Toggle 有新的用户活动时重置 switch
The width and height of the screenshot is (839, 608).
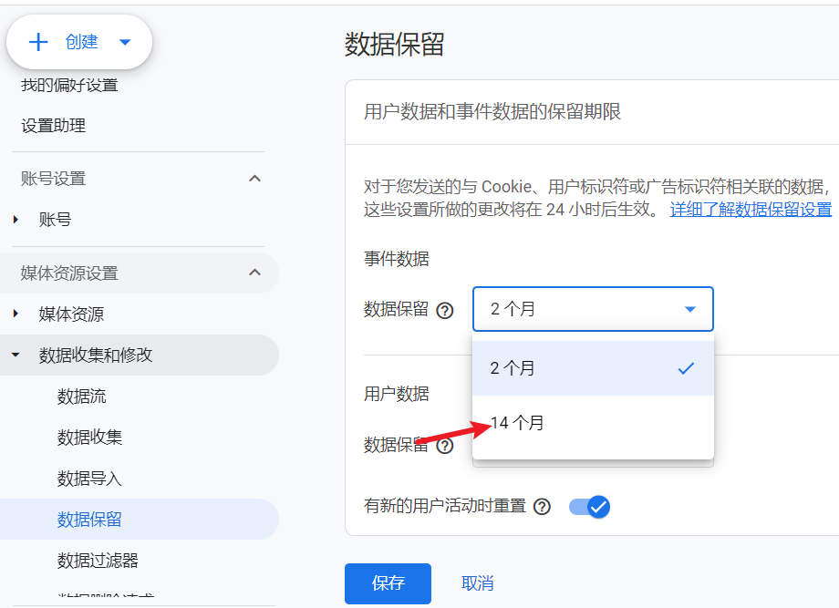589,507
